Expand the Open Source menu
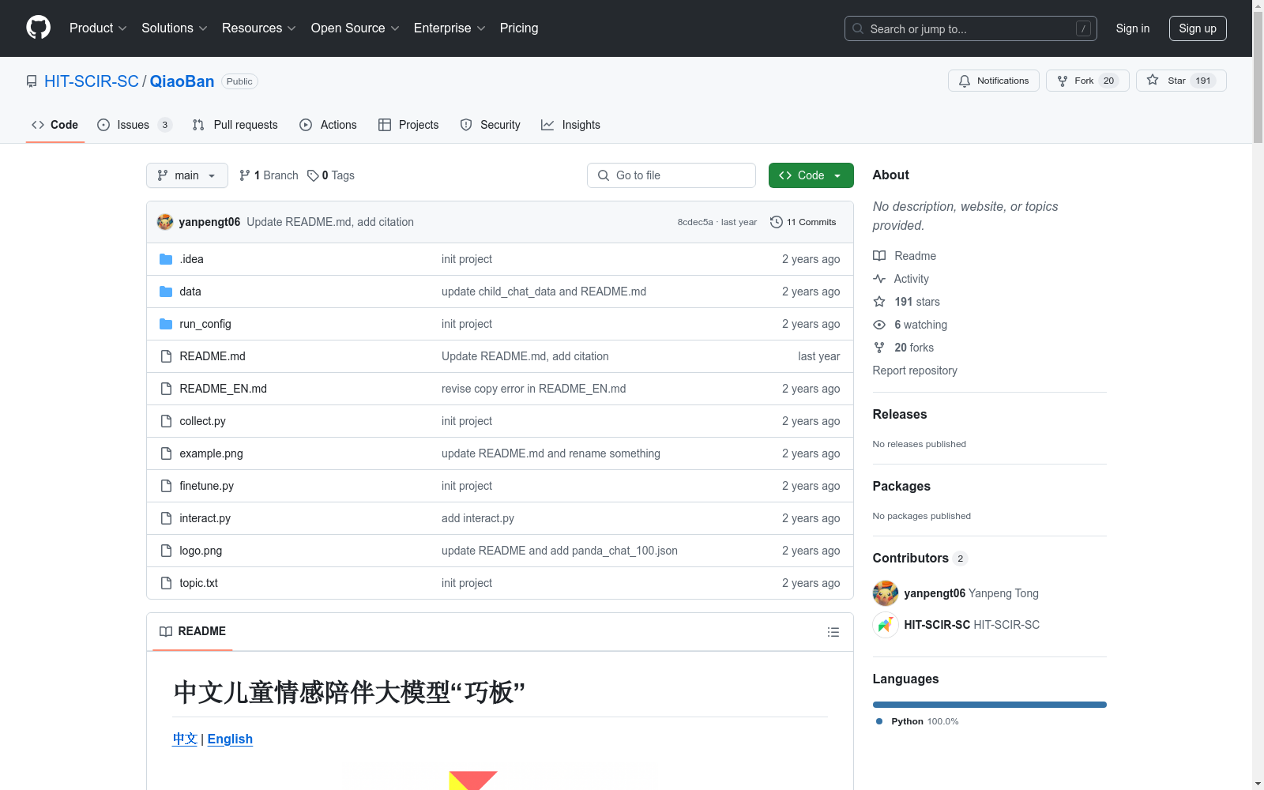Image resolution: width=1264 pixels, height=790 pixels. click(355, 28)
